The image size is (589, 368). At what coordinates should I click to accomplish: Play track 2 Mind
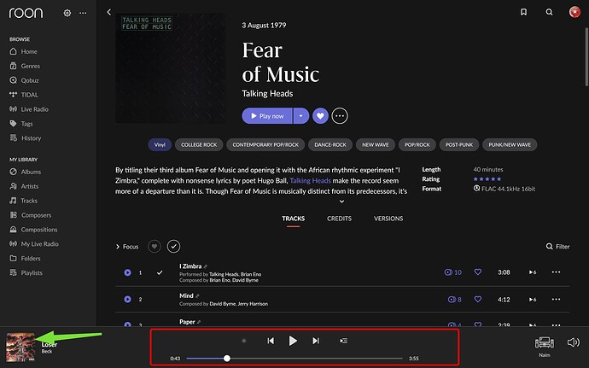128,299
